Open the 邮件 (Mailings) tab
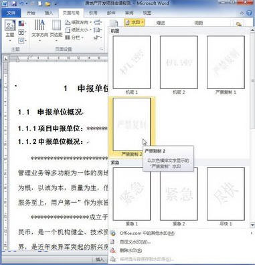Screen dimensions: 255x265 [x=111, y=13]
